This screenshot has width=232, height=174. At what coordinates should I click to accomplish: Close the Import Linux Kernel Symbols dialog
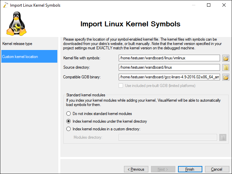pyautogui.click(x=224, y=5)
